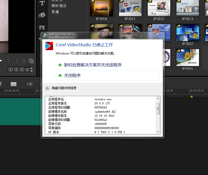208x175 pixels.
Task: Close the Corel VideoStudio error dialog
Action: tap(157, 34)
